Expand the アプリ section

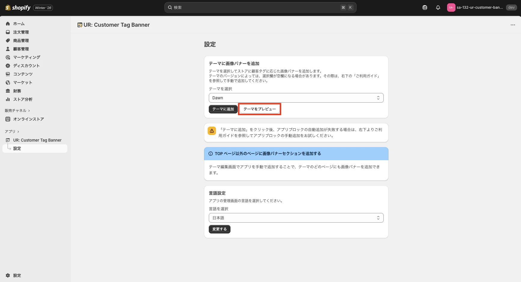12,131
